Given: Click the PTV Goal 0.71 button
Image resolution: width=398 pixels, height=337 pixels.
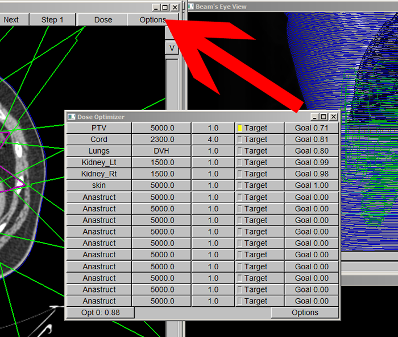Looking at the screenshot, I should (312, 128).
